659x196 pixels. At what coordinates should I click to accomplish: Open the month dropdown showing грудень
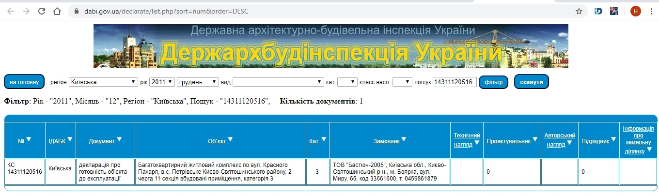[x=198, y=82]
